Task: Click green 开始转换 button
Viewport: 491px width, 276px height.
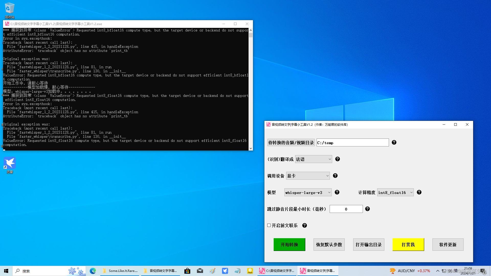Action: (289, 245)
